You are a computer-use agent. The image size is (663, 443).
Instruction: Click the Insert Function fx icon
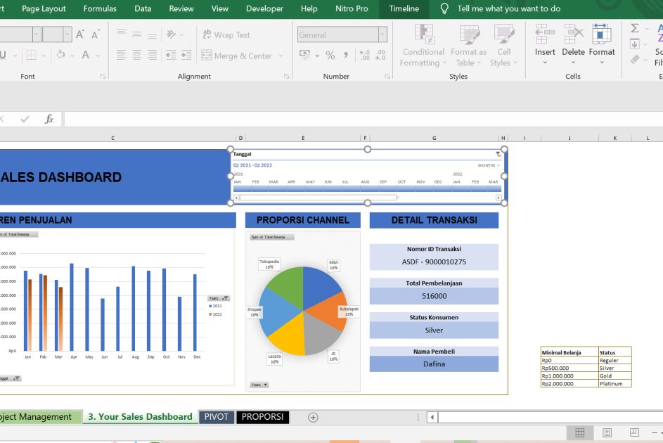(x=49, y=118)
